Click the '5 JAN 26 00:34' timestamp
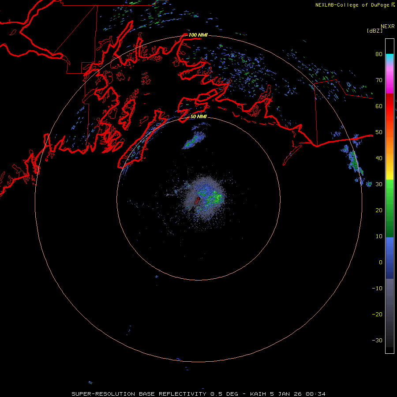 [298, 394]
